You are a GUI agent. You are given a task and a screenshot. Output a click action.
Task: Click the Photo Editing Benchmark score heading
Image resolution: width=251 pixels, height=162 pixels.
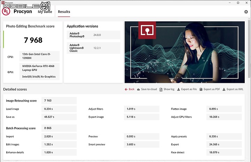(x=30, y=26)
